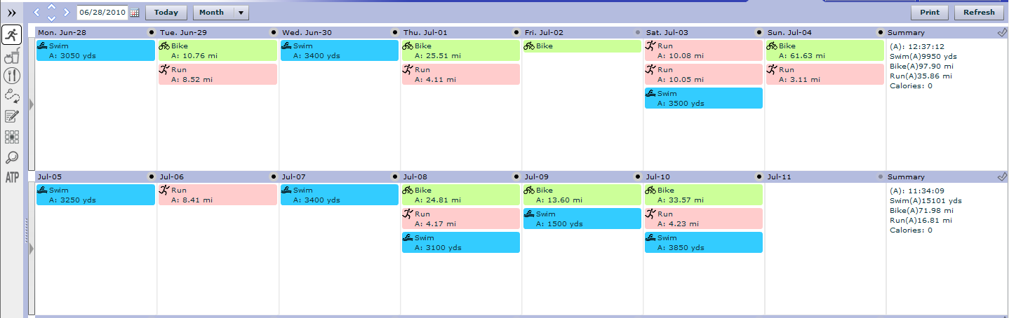Viewport: 1009px width, 318px height.
Task: Open the Run 10.08 mi workout
Action: pyautogui.click(x=703, y=50)
